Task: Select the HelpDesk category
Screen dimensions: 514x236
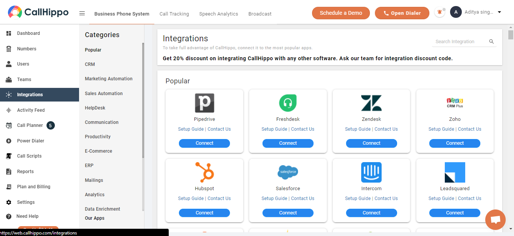Action: 95,108
